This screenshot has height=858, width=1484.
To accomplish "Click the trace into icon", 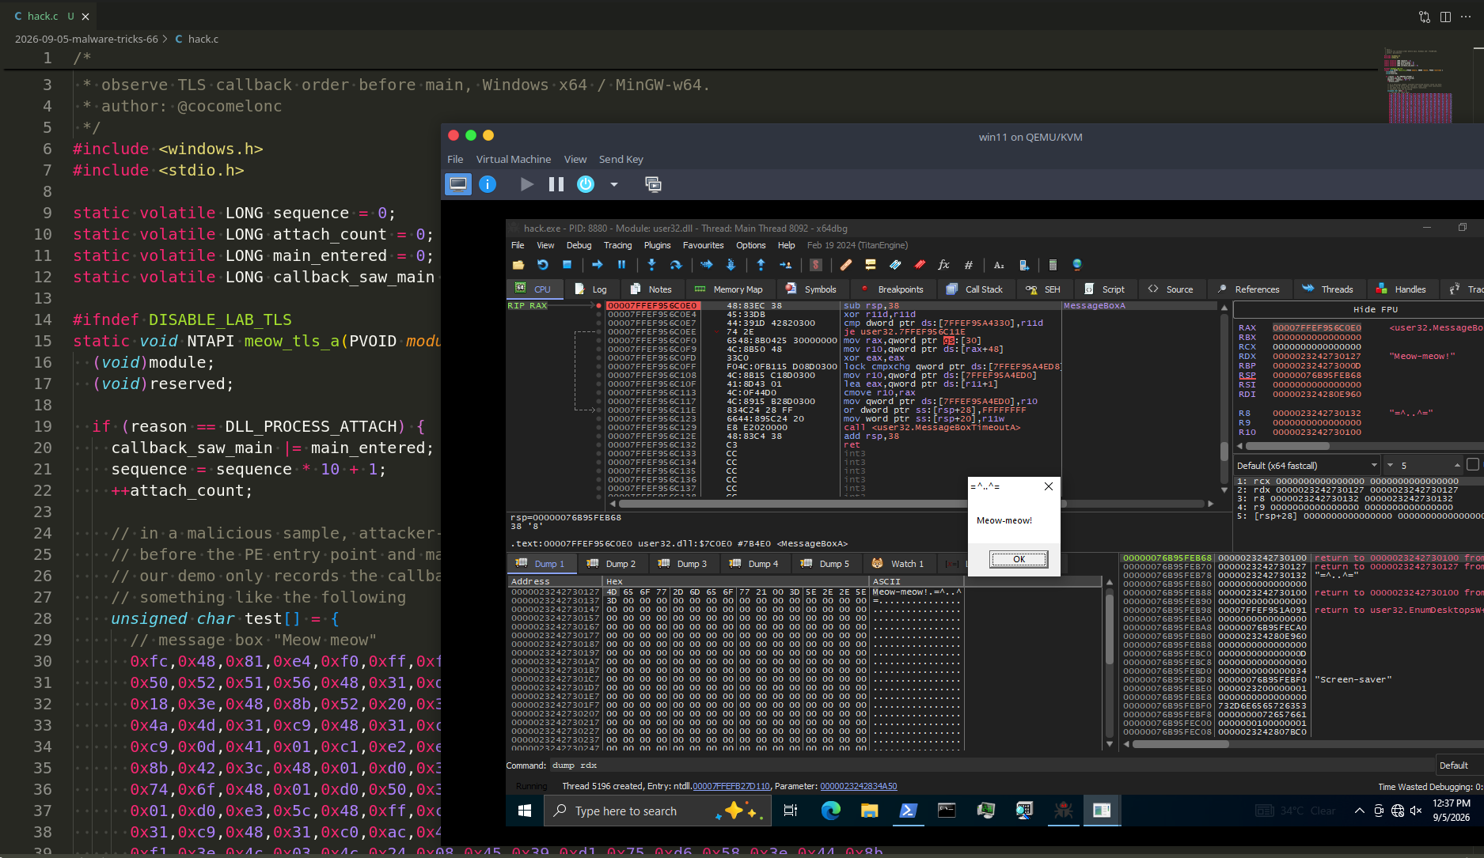I will click(x=707, y=265).
